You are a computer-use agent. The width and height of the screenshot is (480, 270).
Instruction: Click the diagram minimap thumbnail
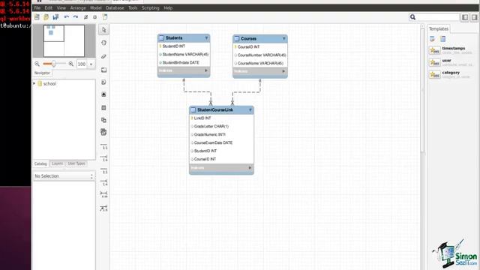pyautogui.click(x=64, y=40)
